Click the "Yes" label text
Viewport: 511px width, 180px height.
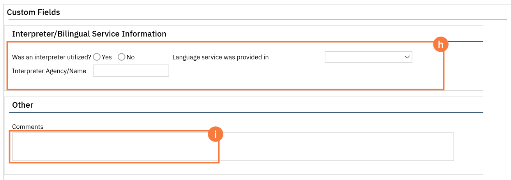(107, 57)
